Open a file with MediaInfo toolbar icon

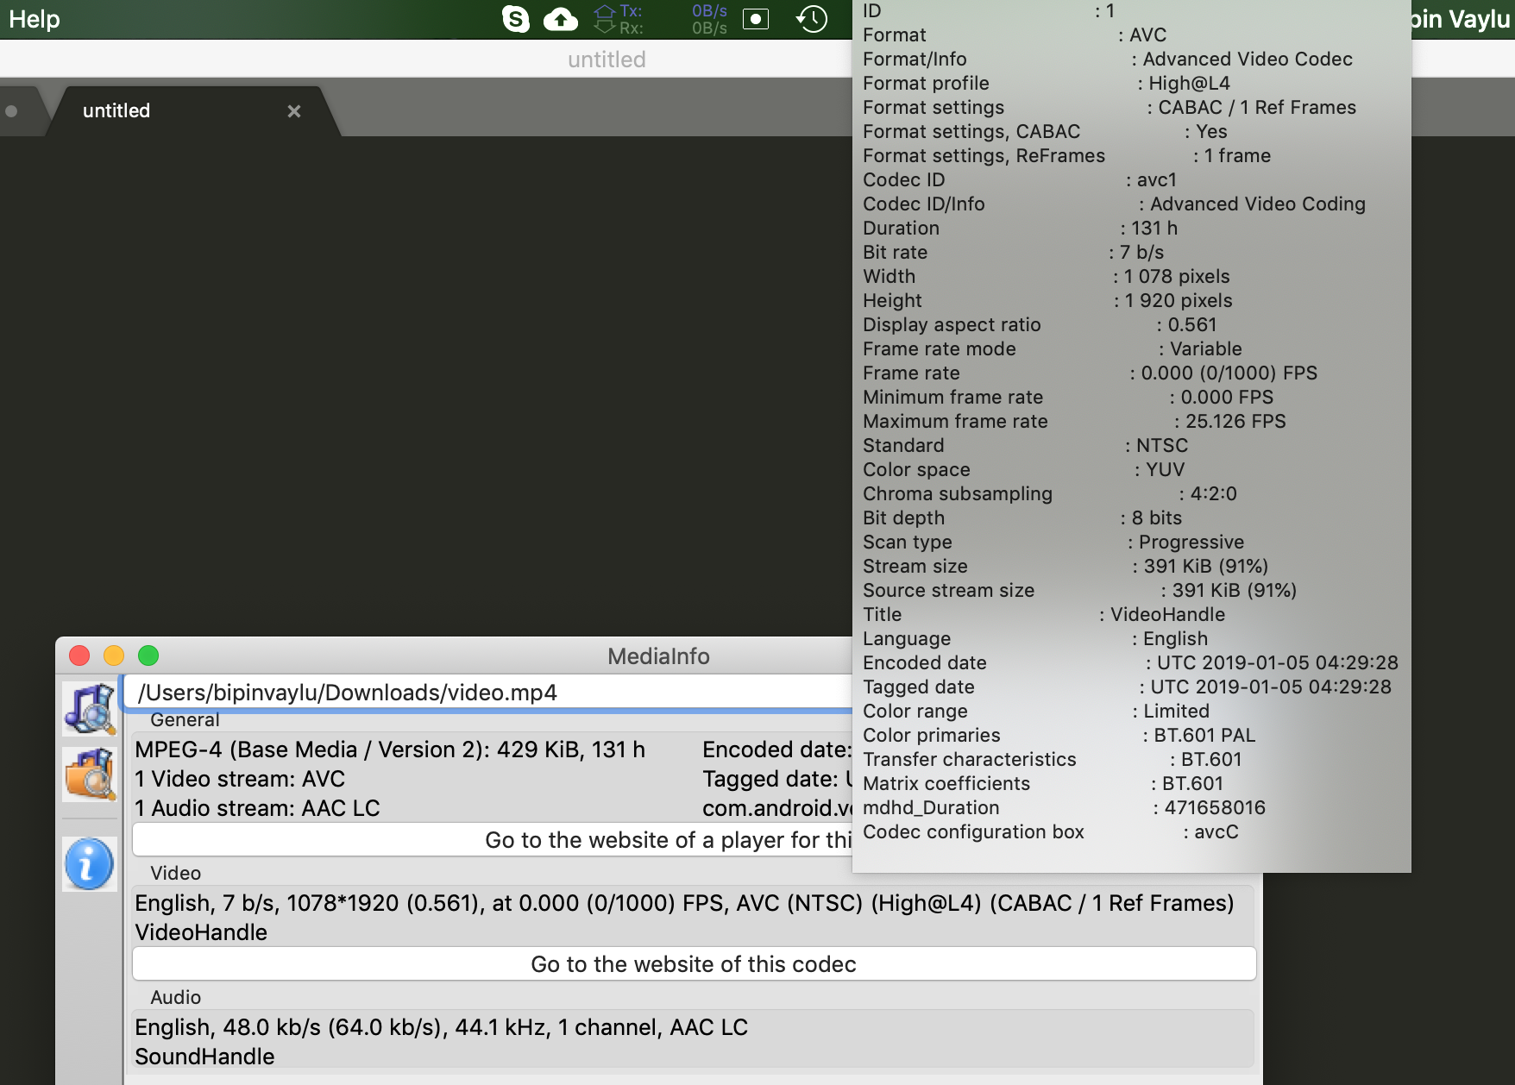coord(89,708)
